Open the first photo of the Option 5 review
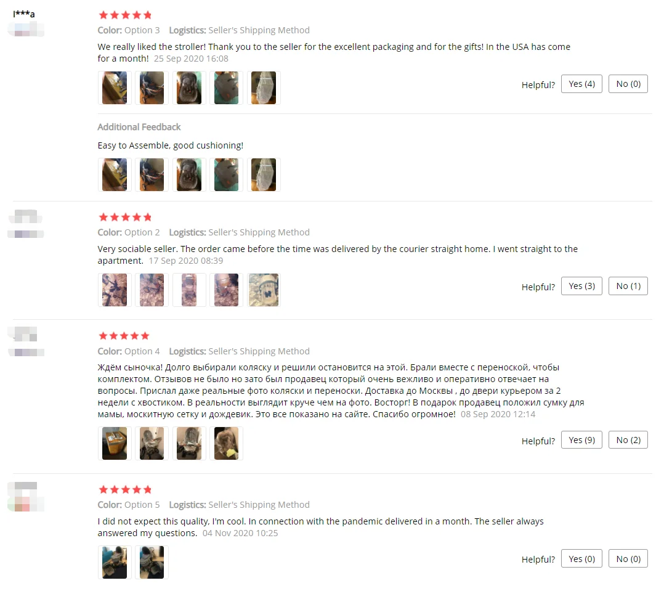Image resolution: width=664 pixels, height=591 pixels. [115, 562]
